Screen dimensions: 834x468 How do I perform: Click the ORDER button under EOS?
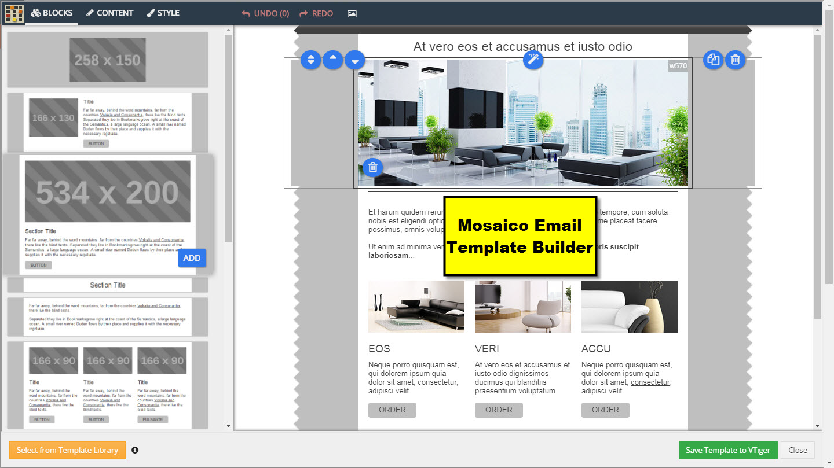392,410
